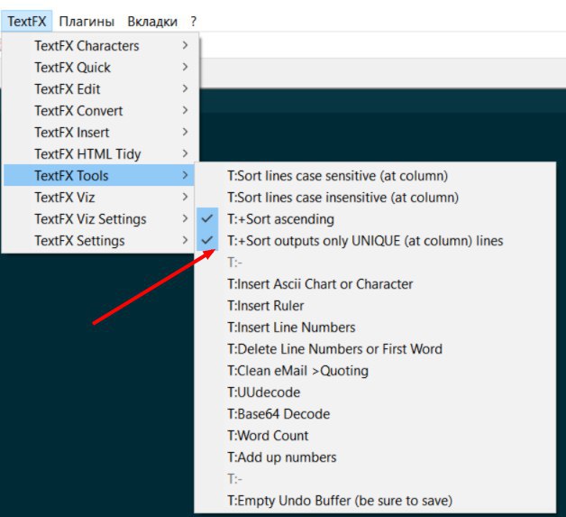The width and height of the screenshot is (566, 517).
Task: Choose T:Word Count
Action: pos(375,436)
